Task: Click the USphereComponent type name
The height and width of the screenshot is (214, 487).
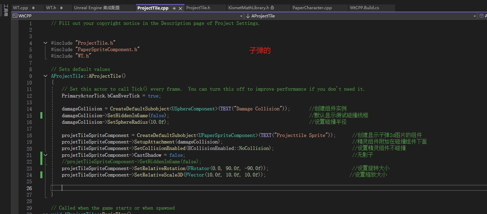Action: [193, 109]
